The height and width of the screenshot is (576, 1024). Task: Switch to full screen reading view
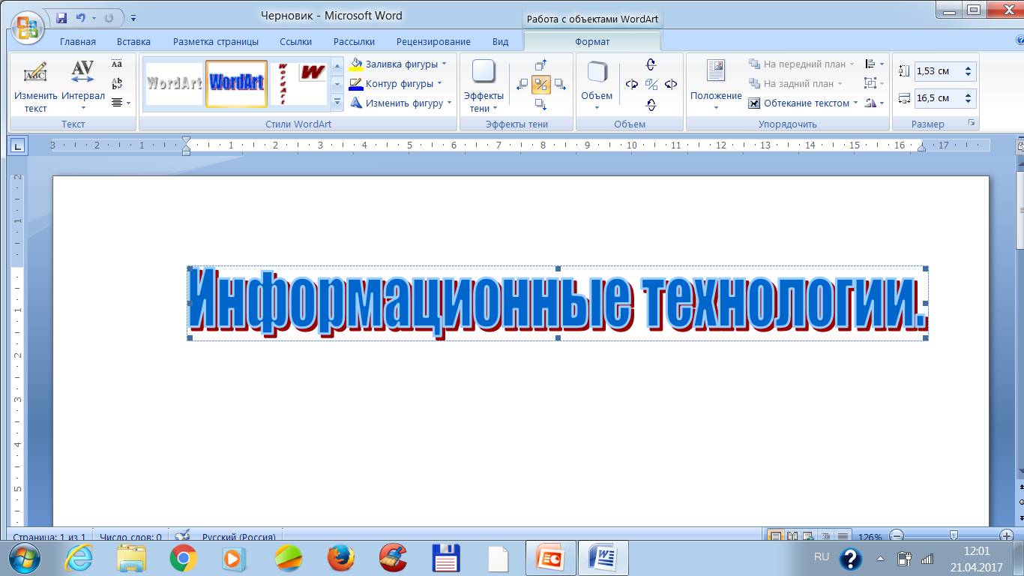[x=793, y=536]
